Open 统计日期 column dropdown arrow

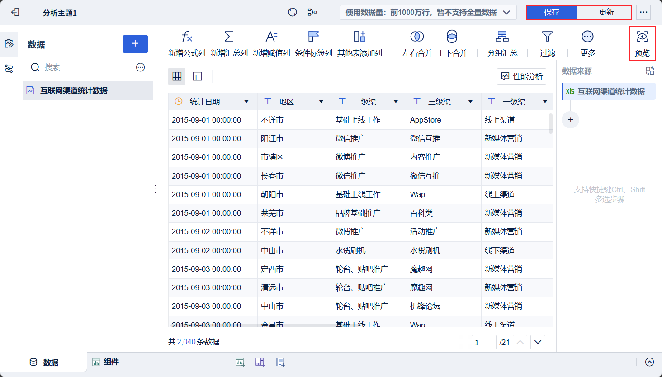(246, 102)
